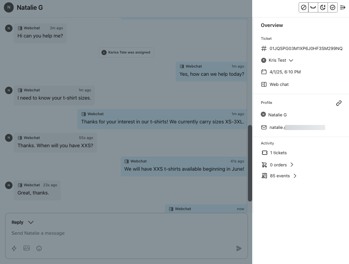Click the closed-eye hide ticket icon

(313, 7)
